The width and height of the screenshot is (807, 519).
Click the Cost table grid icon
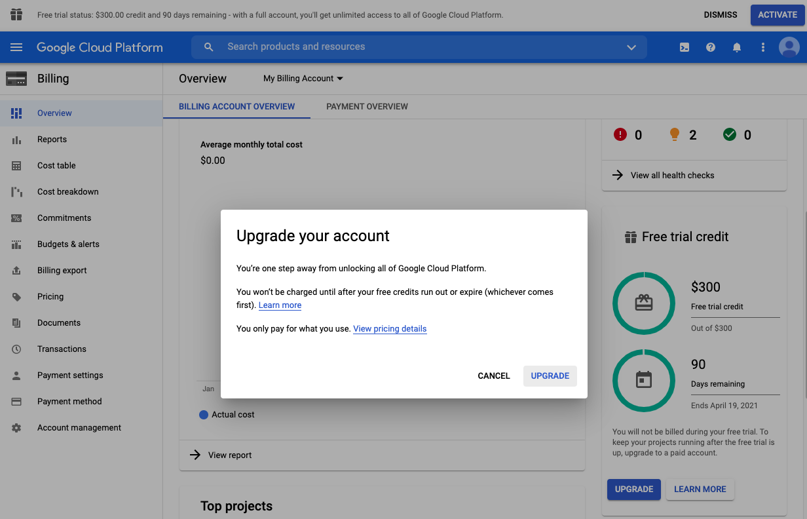coord(16,166)
